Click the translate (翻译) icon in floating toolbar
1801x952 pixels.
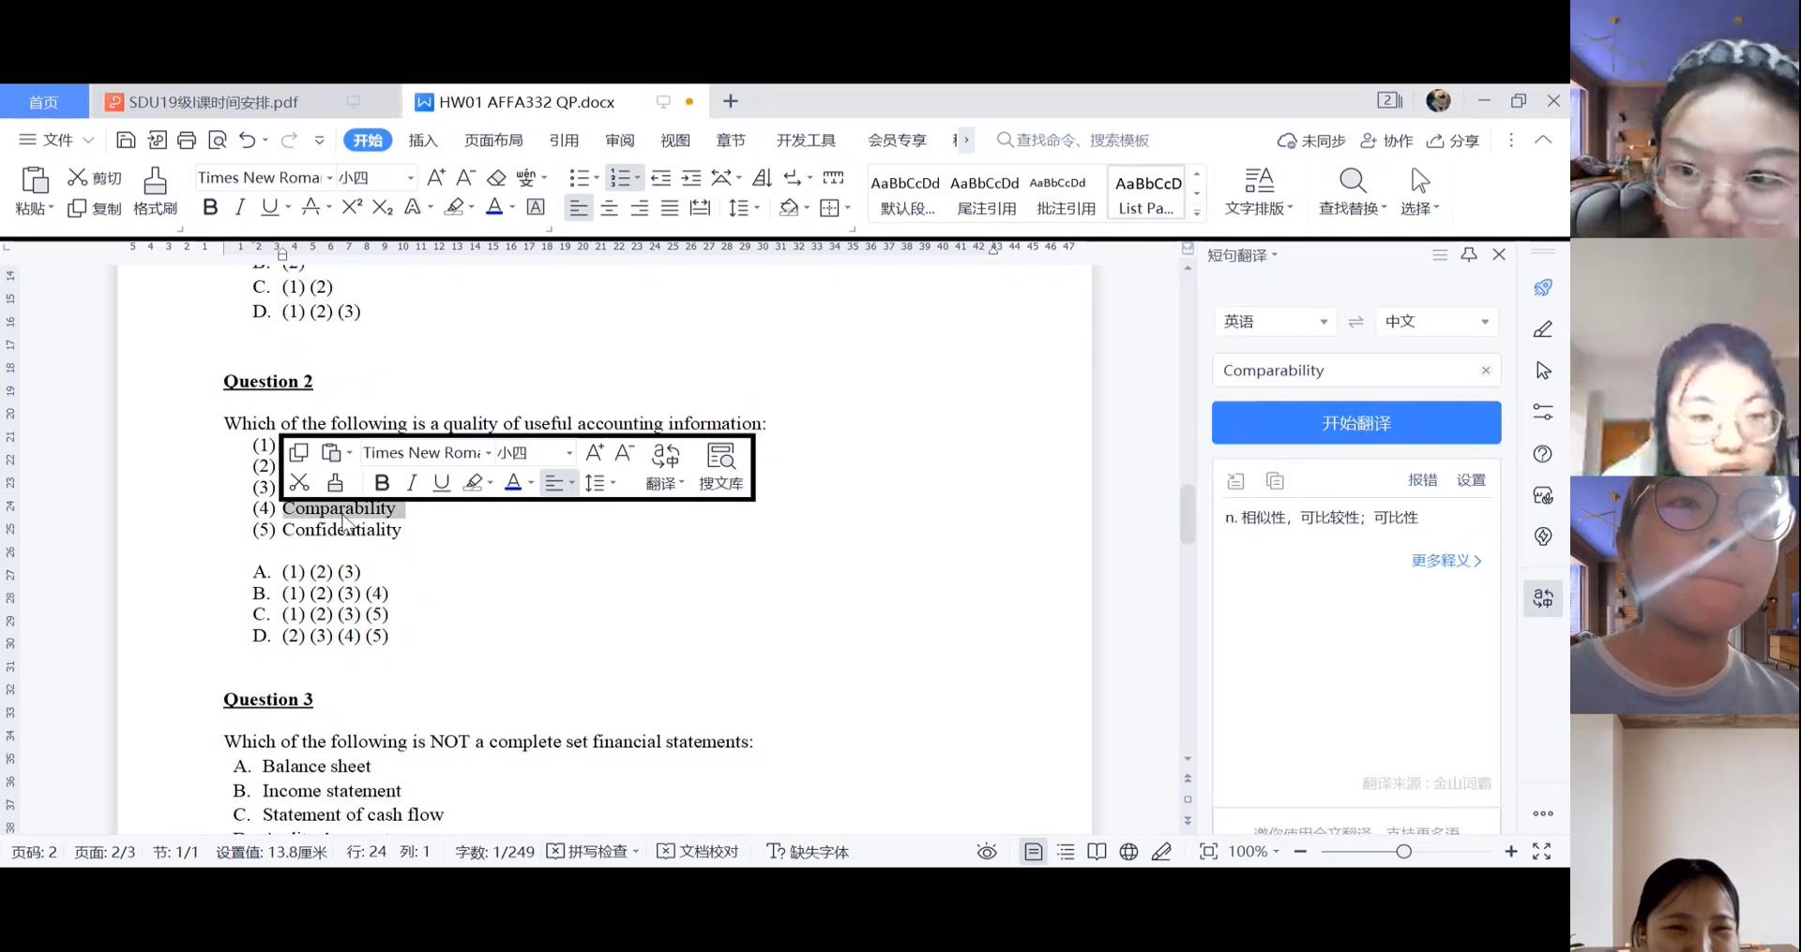click(x=665, y=466)
